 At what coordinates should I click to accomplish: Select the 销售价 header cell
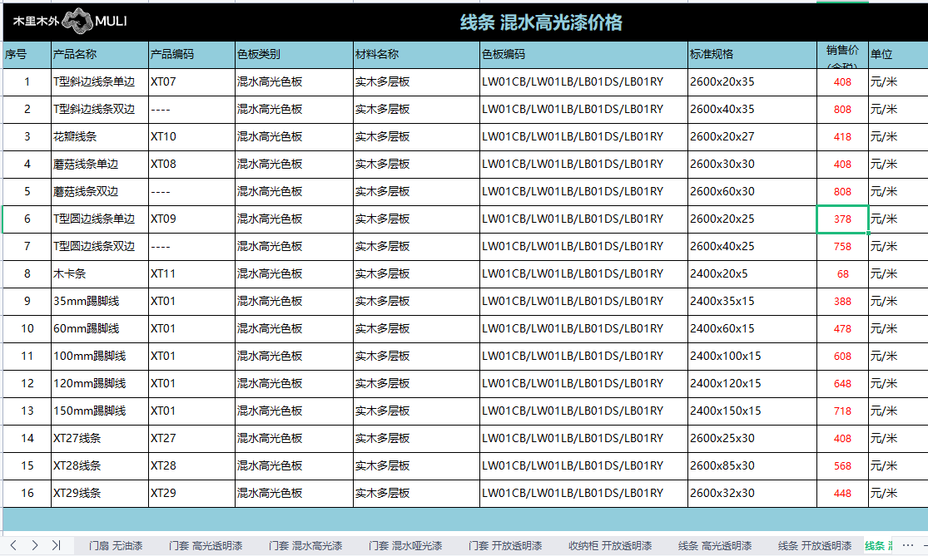tap(842, 55)
